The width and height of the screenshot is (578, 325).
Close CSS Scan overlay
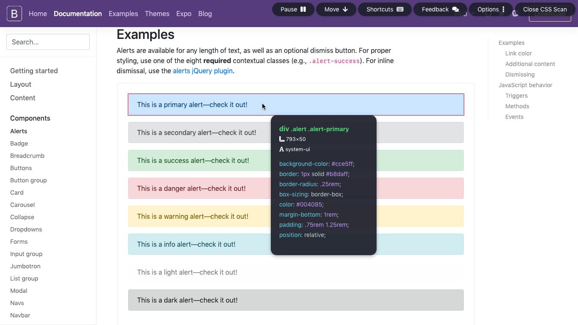coord(545,9)
